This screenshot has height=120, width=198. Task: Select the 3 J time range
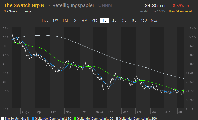click(124, 21)
